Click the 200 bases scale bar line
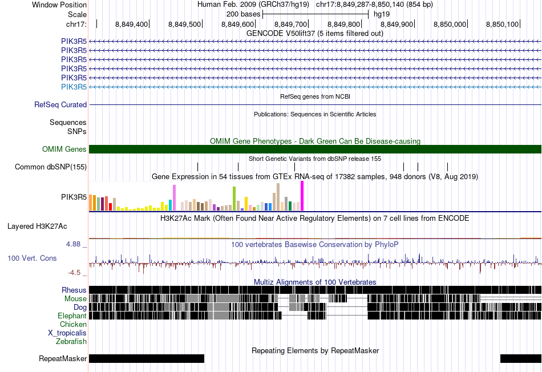Viewport: 542px width, 372px height. click(x=316, y=14)
